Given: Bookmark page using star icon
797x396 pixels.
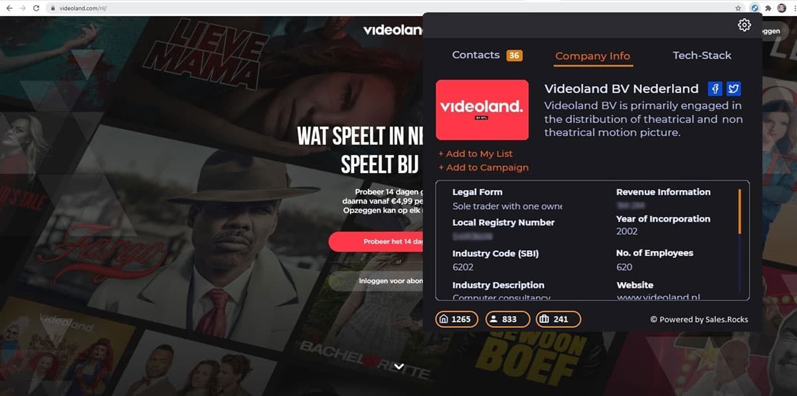Looking at the screenshot, I should [x=739, y=8].
